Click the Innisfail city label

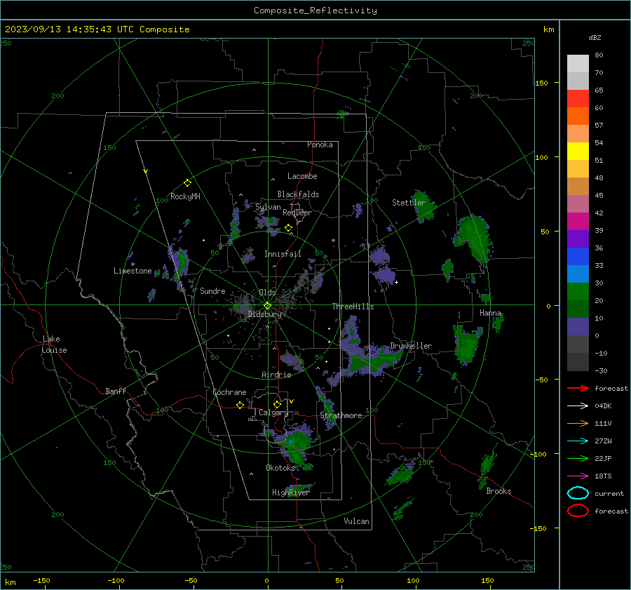click(283, 254)
